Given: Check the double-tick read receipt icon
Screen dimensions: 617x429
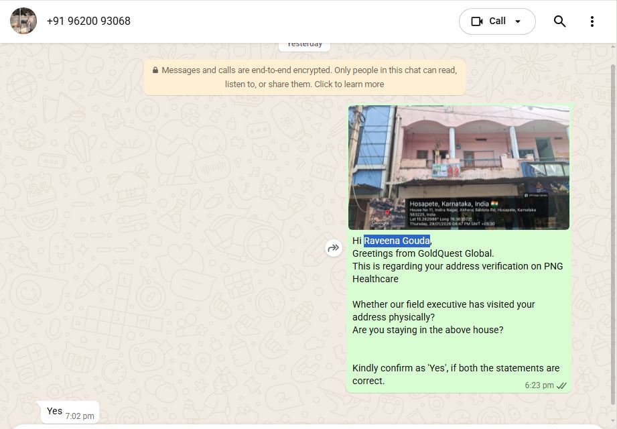Looking at the screenshot, I should 561,385.
